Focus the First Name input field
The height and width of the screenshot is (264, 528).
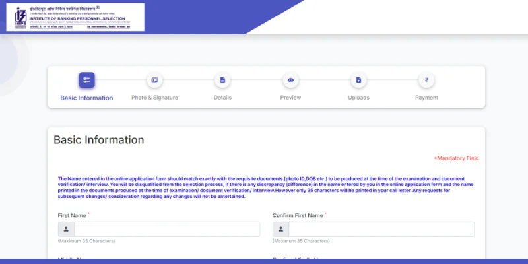166,229
